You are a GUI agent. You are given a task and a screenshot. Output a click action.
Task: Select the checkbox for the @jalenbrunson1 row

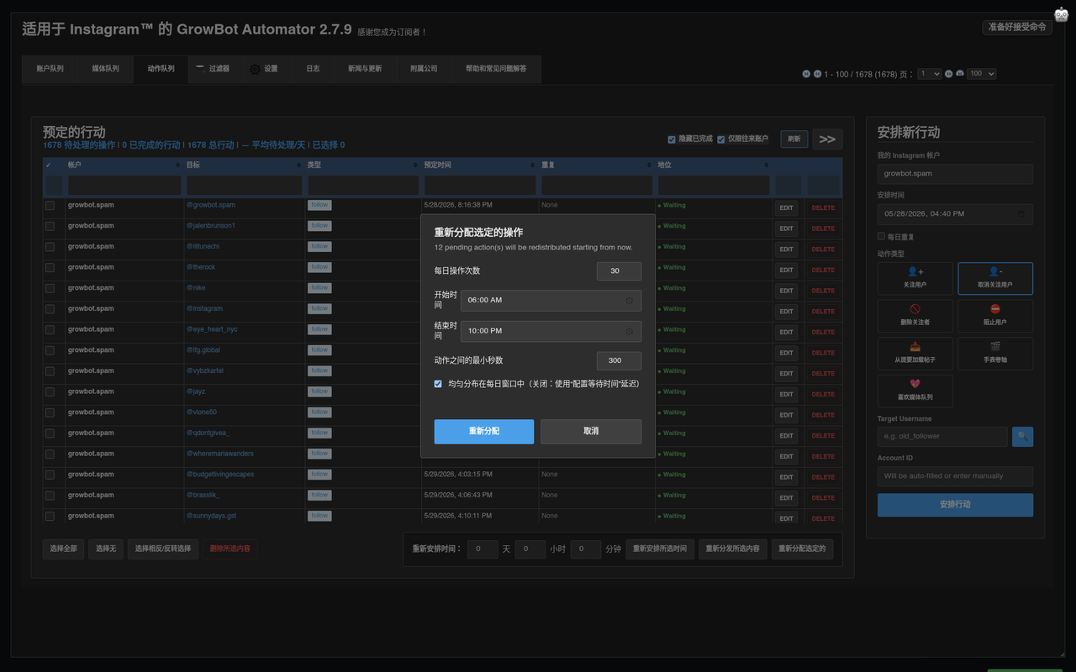tap(50, 226)
